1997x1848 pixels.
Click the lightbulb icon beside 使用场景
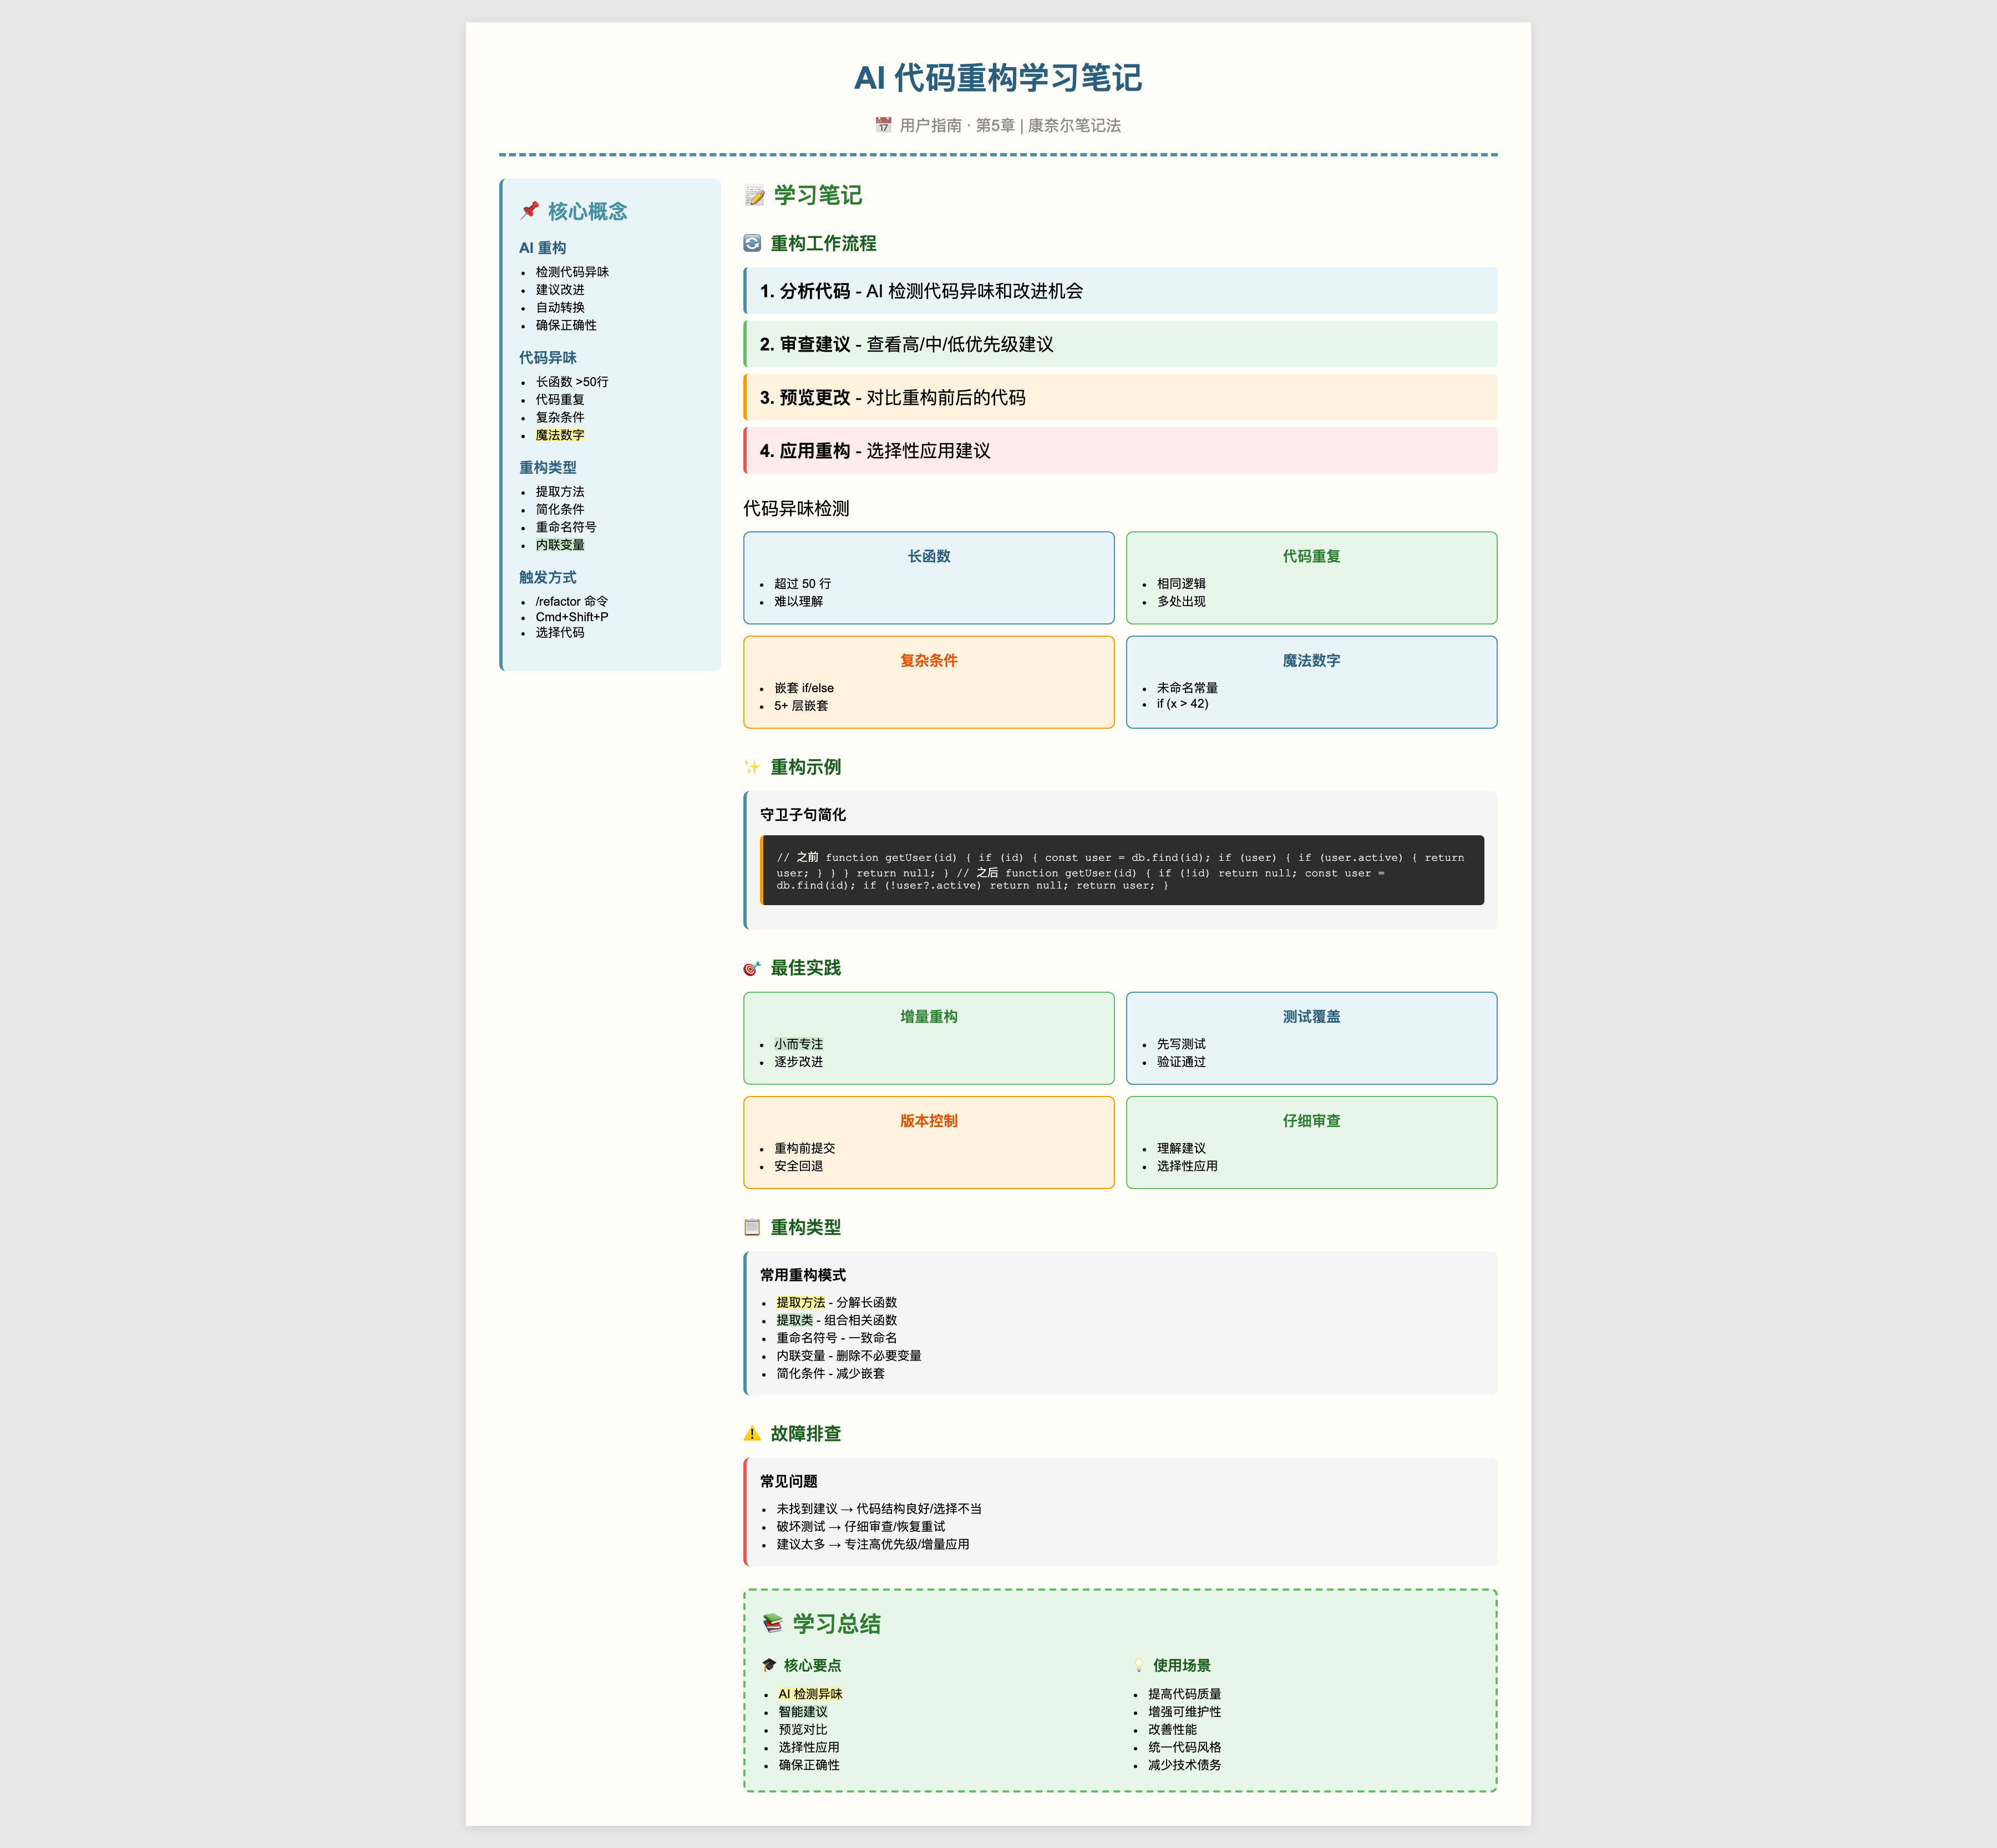[x=1138, y=1665]
